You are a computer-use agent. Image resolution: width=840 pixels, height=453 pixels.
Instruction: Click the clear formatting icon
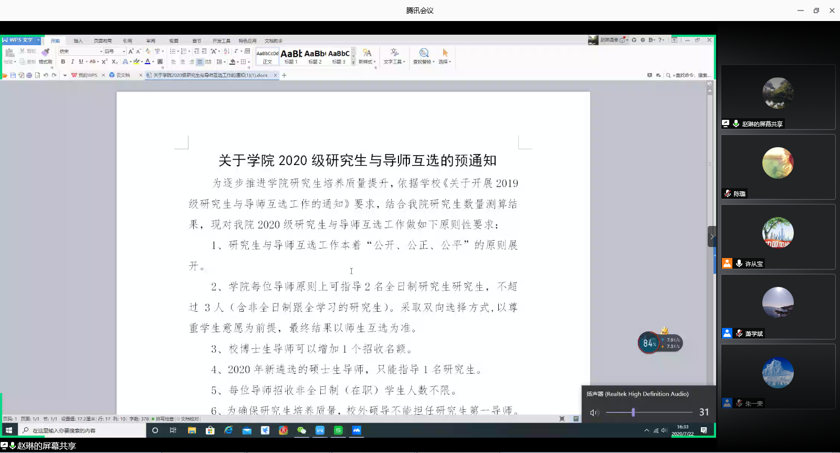[x=148, y=51]
